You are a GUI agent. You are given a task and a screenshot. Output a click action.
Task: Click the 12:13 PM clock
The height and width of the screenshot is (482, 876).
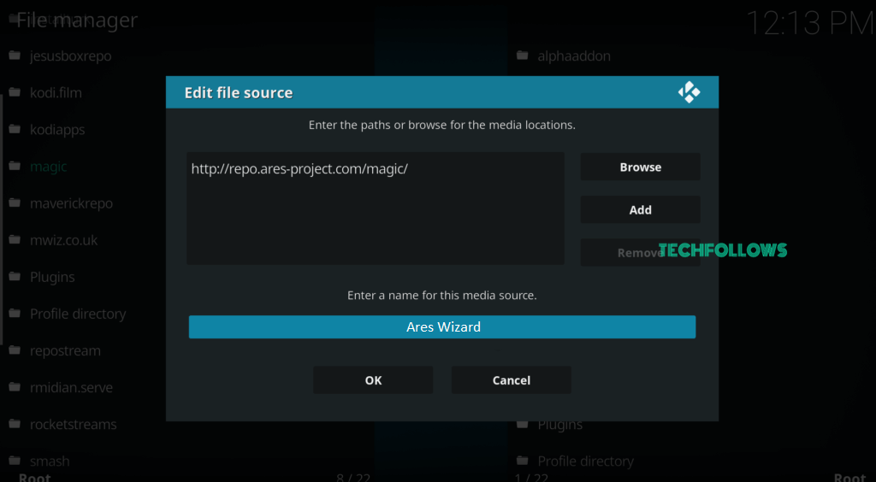click(809, 23)
